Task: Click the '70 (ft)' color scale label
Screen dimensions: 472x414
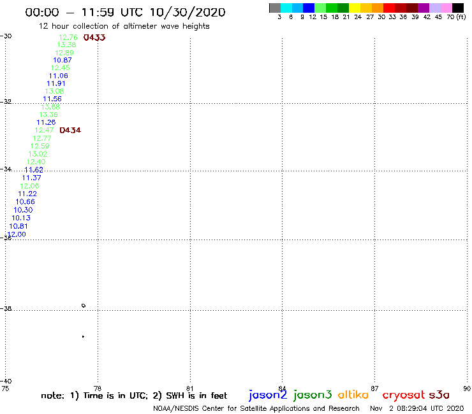Action: point(456,17)
